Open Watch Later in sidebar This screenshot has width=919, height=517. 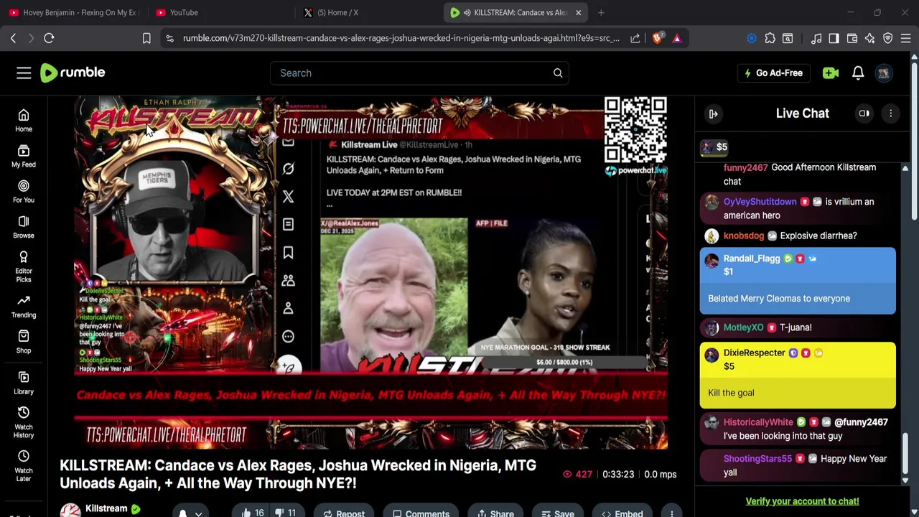(24, 466)
